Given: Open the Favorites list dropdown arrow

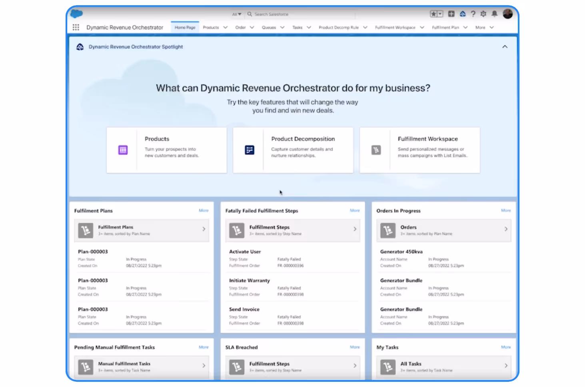Looking at the screenshot, I should [440, 14].
